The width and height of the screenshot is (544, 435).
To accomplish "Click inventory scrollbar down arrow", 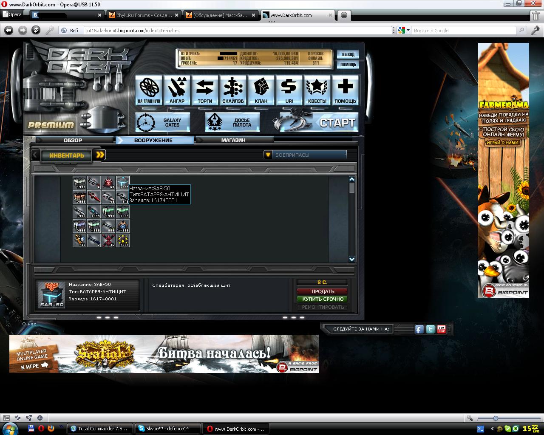I will click(351, 259).
